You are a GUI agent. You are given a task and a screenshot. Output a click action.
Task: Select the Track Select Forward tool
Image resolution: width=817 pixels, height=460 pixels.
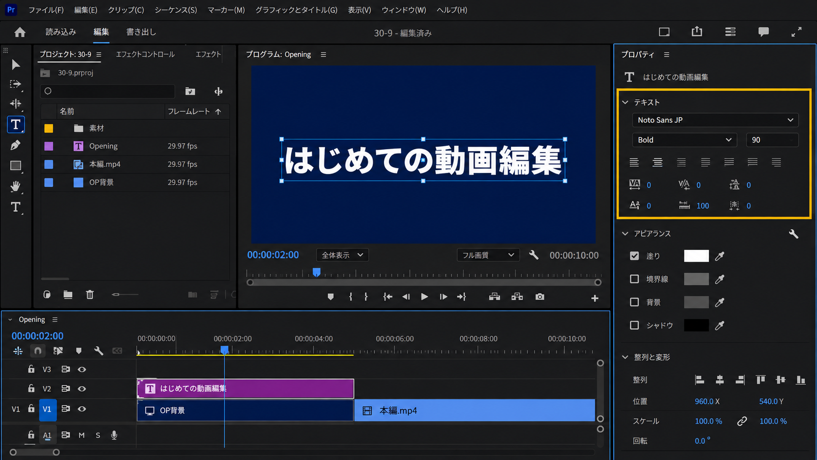pos(16,84)
